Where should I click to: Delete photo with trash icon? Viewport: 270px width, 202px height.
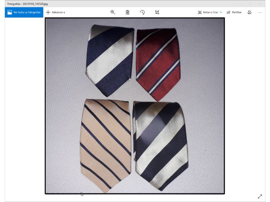coord(128,12)
